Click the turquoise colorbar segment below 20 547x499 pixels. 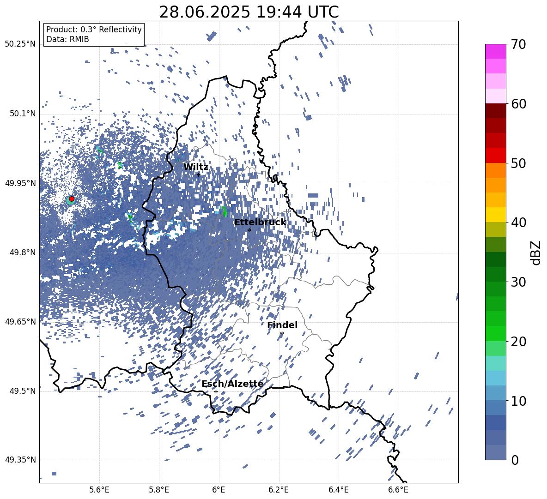pos(495,363)
